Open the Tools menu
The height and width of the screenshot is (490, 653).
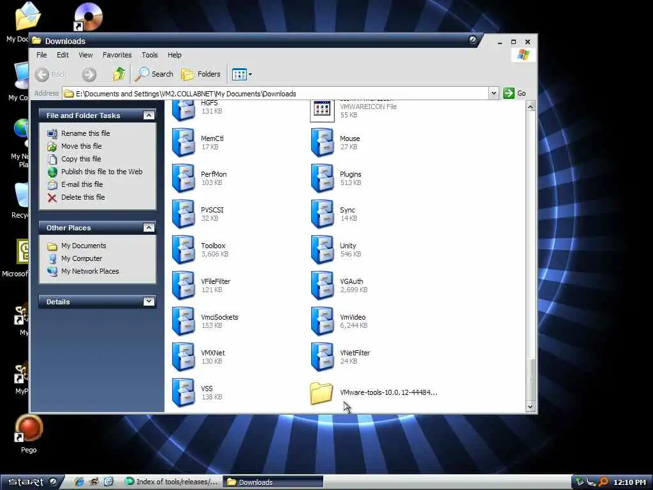149,55
